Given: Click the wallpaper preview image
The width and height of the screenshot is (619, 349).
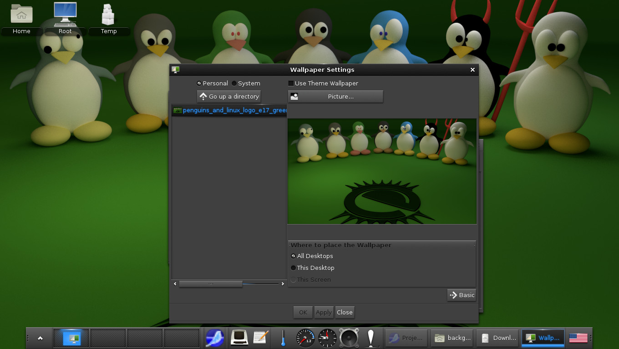Looking at the screenshot, I should pyautogui.click(x=382, y=171).
